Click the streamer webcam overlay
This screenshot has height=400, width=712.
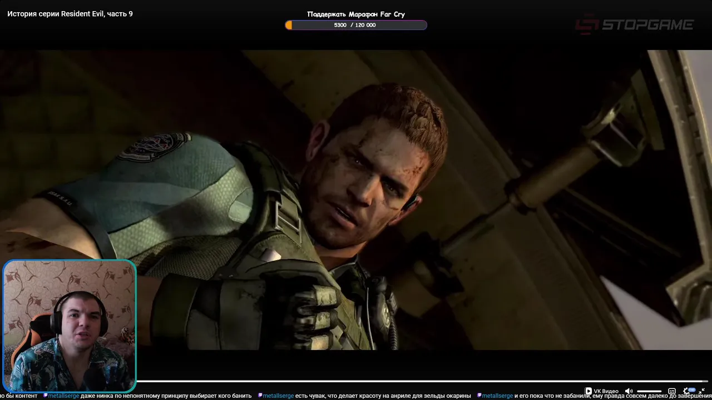(69, 326)
